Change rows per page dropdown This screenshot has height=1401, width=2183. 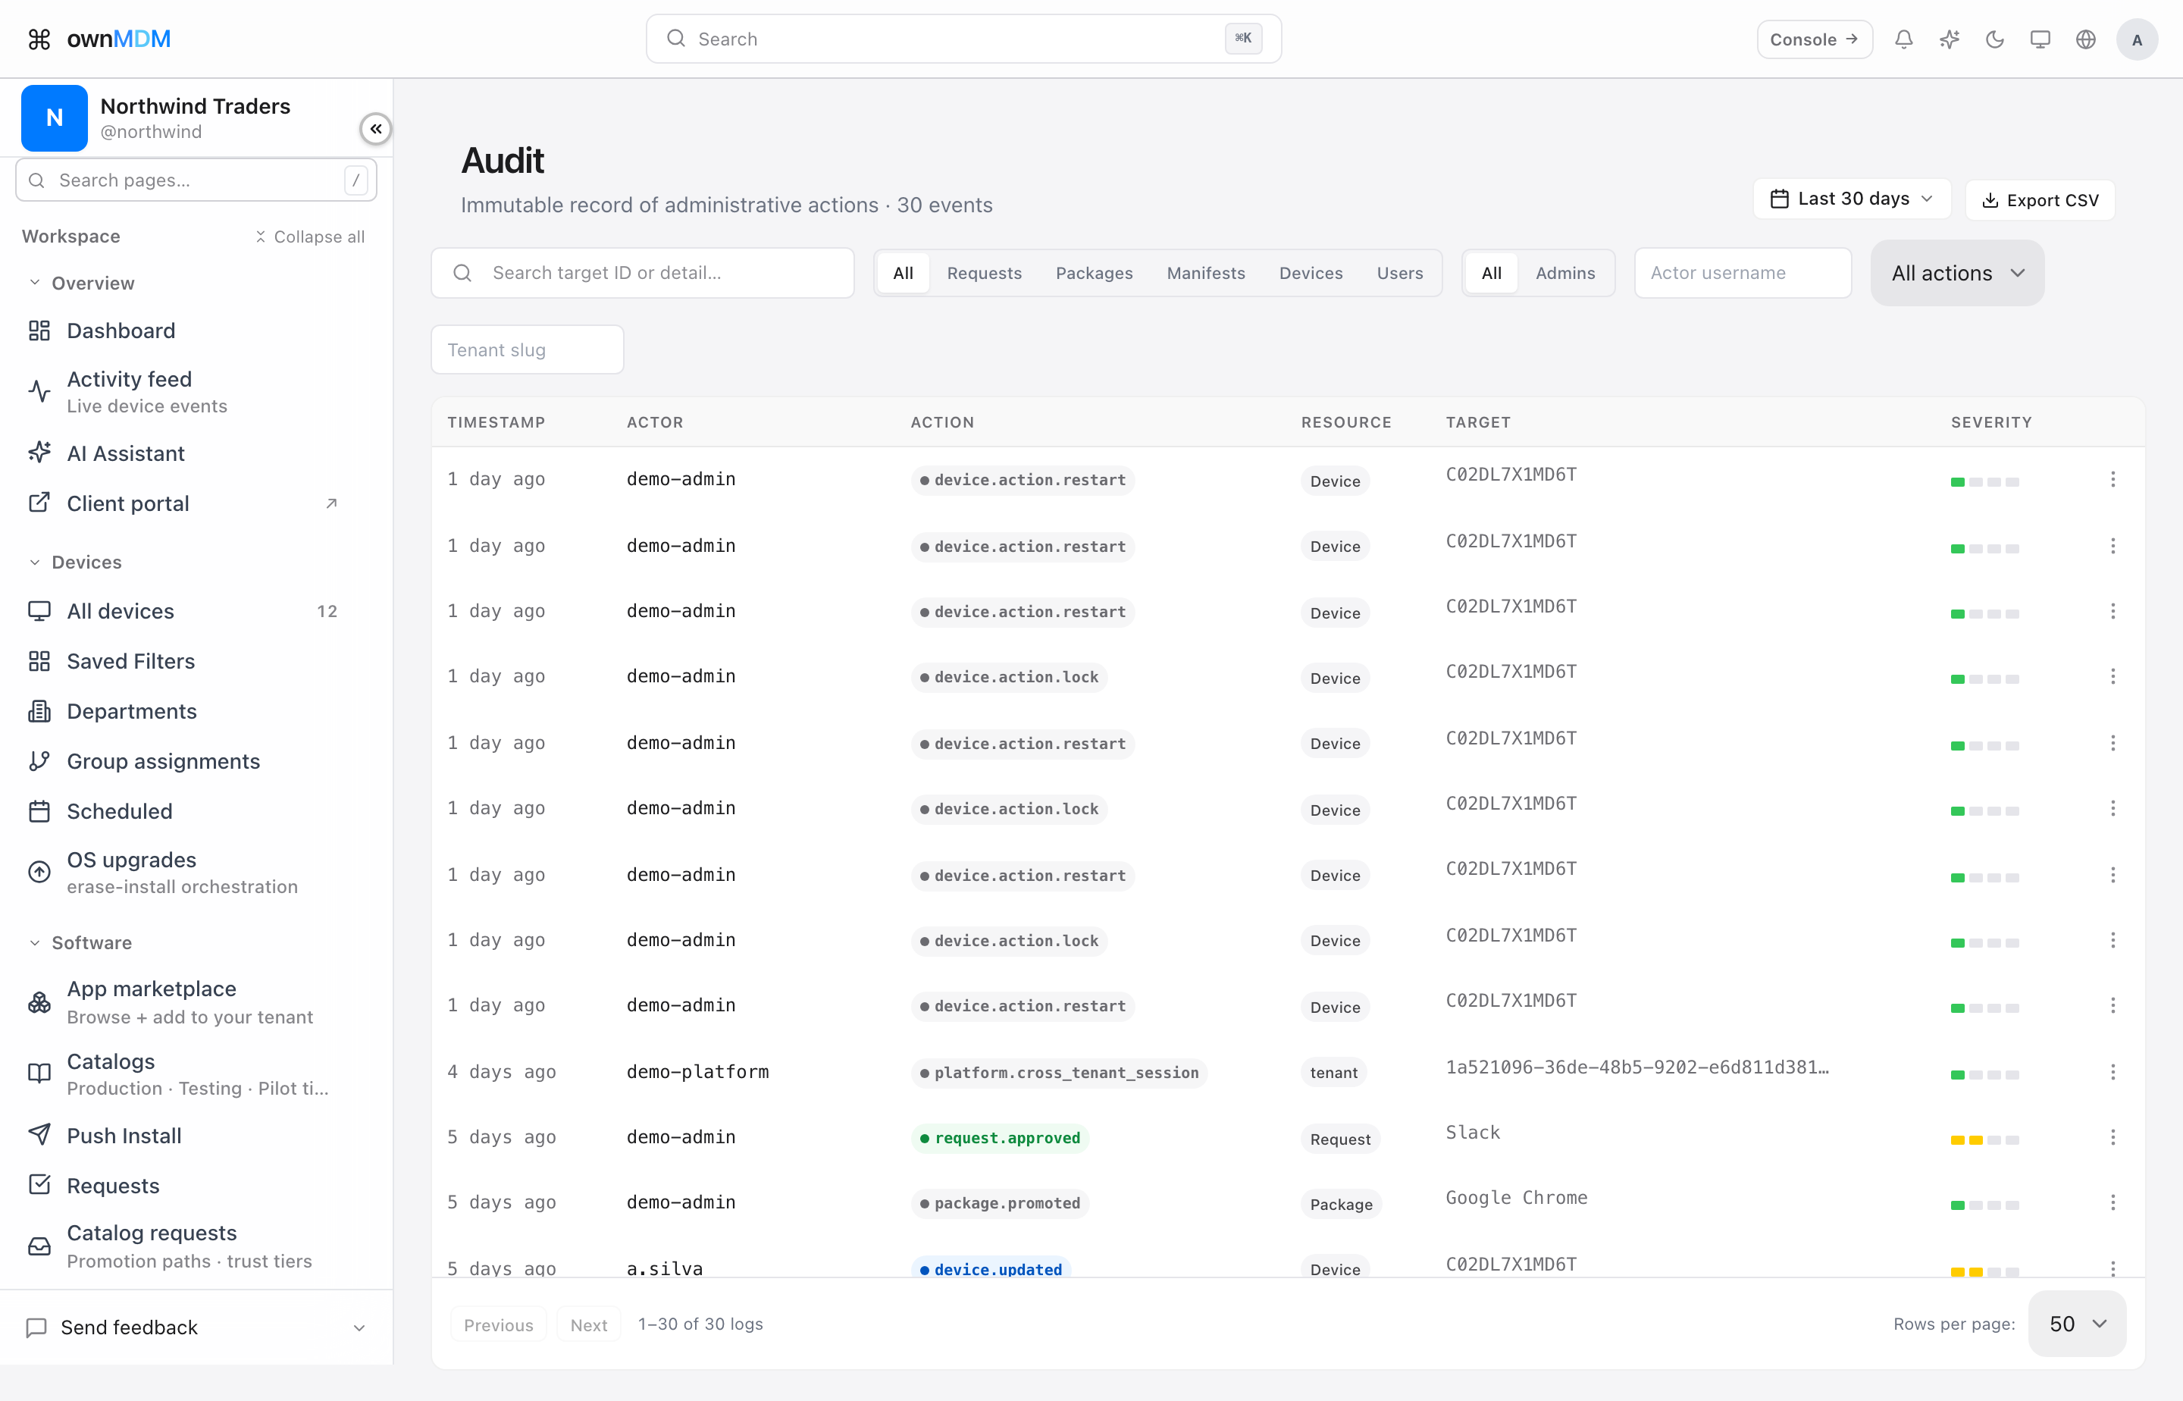coord(2078,1324)
